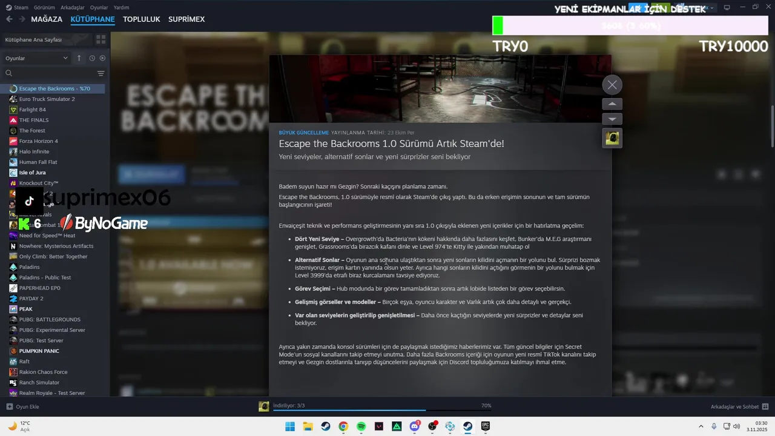The width and height of the screenshot is (775, 436).
Task: Click the Ranch Simulator game icon
Action: (13, 382)
